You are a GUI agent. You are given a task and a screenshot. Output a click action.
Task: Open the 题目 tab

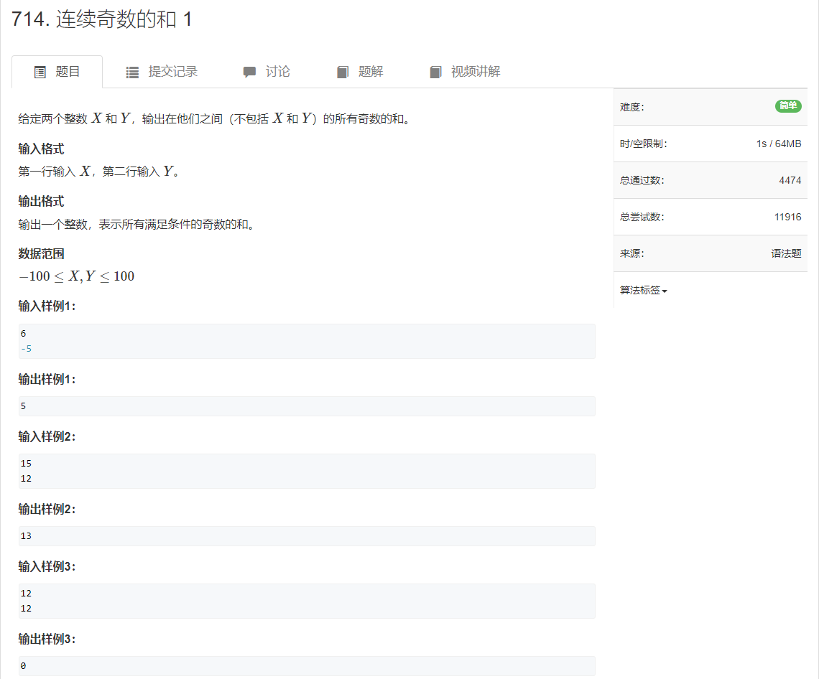tap(57, 72)
